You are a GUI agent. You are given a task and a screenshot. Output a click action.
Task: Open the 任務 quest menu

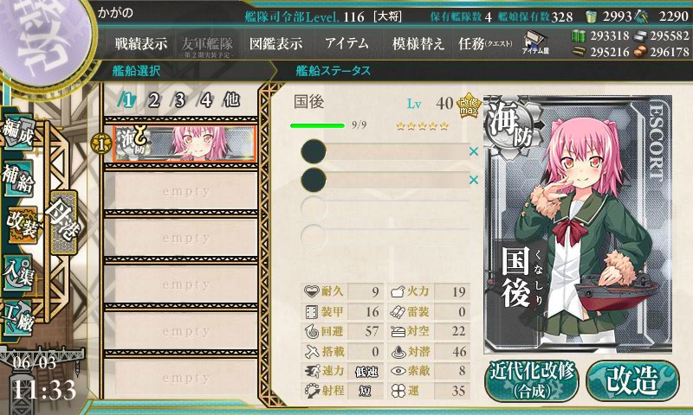(x=485, y=44)
